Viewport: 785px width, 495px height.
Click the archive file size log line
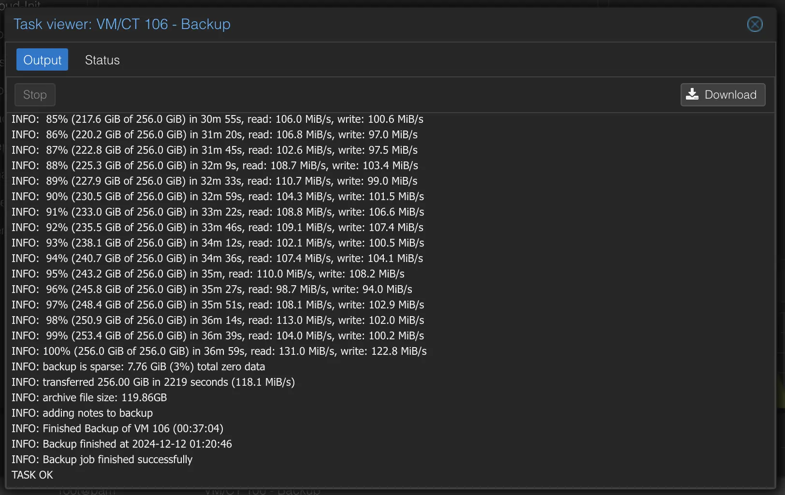89,397
